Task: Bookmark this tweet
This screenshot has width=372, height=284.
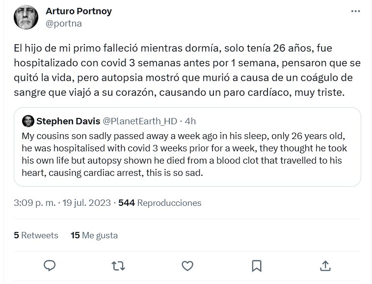Action: coord(256,266)
